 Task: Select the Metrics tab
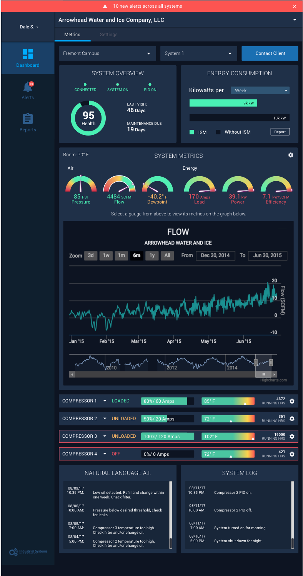point(72,35)
